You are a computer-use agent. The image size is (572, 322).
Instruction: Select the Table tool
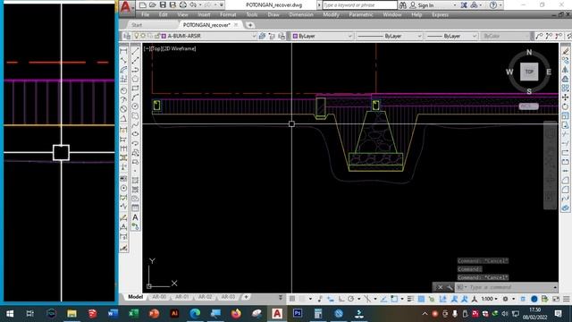point(135,208)
